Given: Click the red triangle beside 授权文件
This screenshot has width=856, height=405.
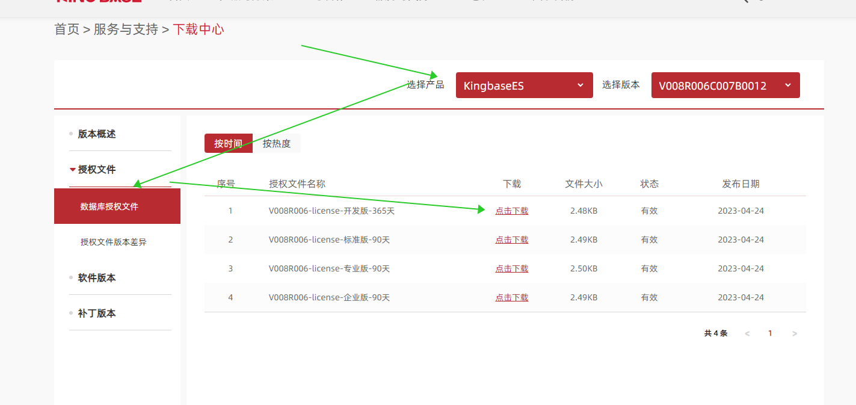Looking at the screenshot, I should pos(73,170).
